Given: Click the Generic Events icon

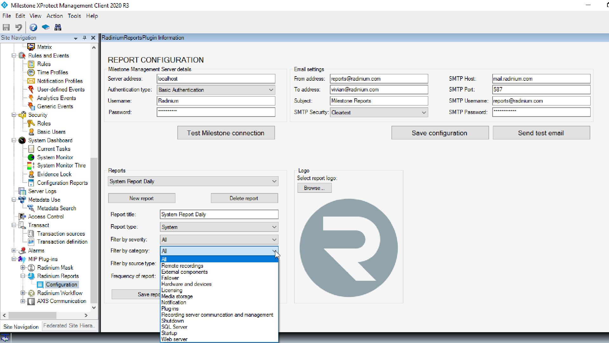Looking at the screenshot, I should (31, 106).
